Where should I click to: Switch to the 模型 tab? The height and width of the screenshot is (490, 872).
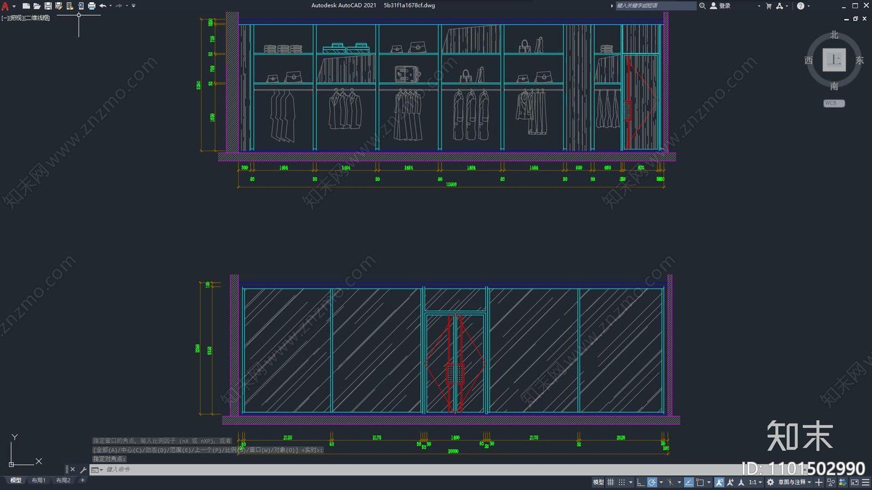(x=16, y=480)
